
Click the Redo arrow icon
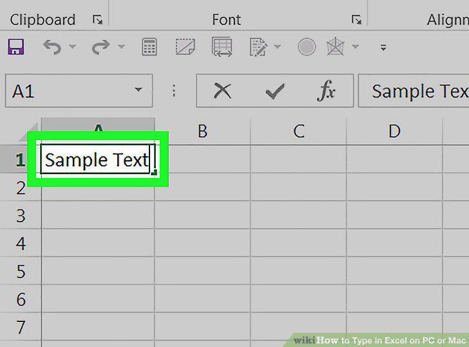click(x=100, y=47)
